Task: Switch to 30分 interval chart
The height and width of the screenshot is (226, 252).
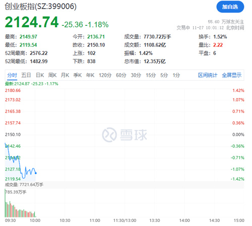Action: 136,75
